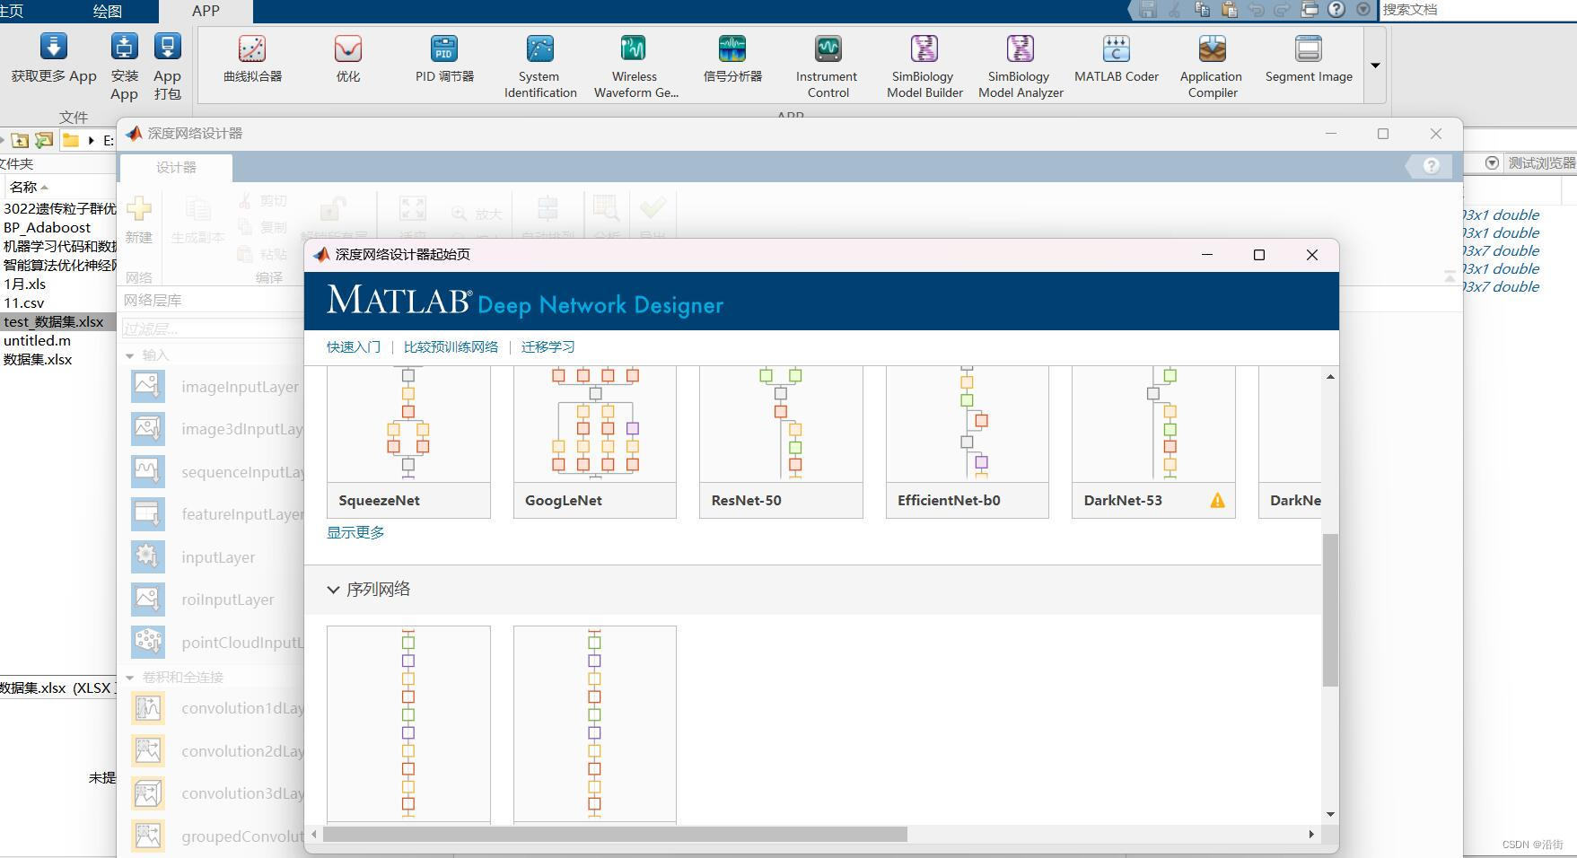Click the Show More link
This screenshot has height=858, width=1577.
[x=355, y=532]
